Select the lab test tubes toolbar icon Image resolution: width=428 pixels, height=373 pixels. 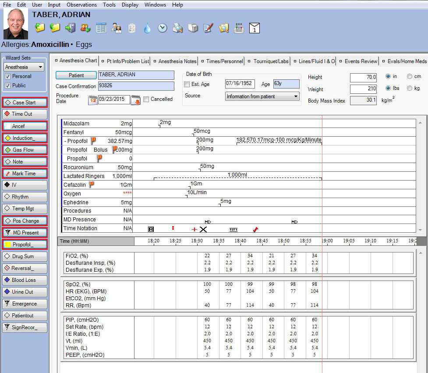click(239, 28)
